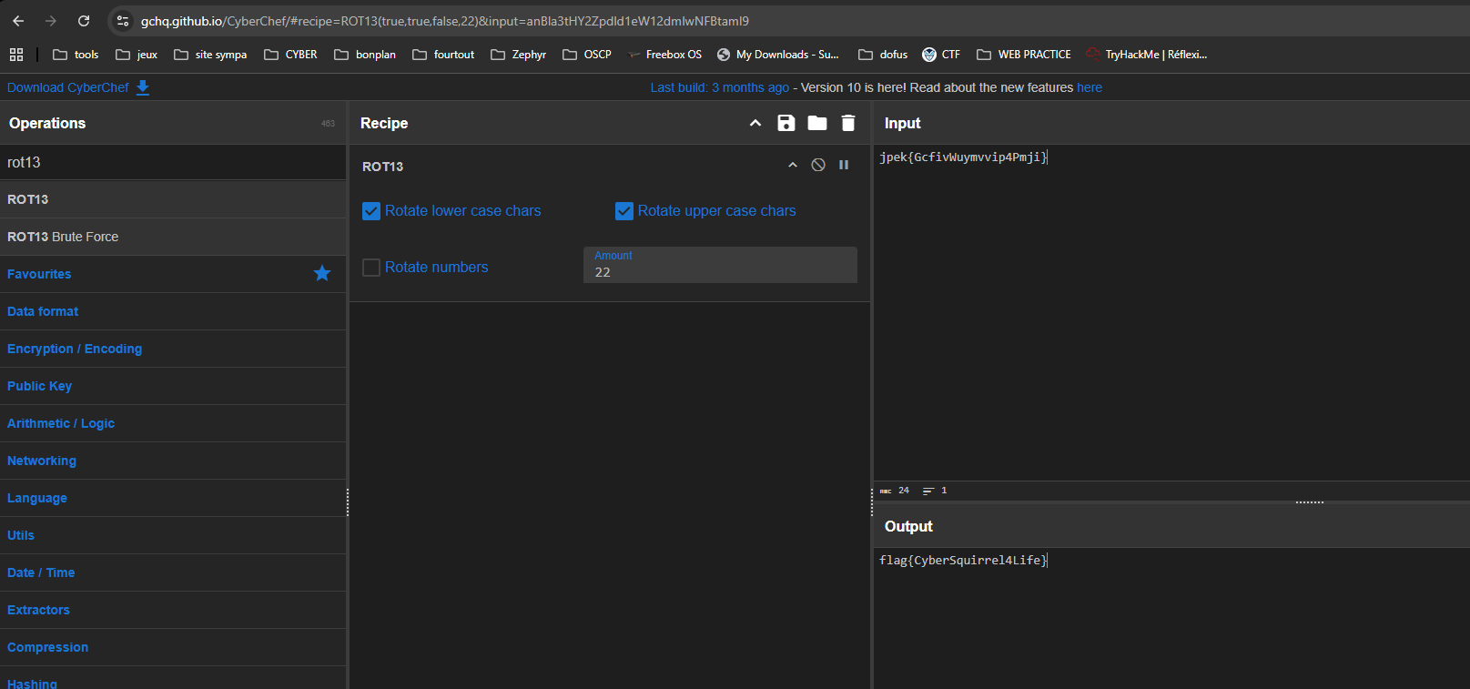Click the Download CyberChef arrow icon
The image size is (1470, 689).
143,87
